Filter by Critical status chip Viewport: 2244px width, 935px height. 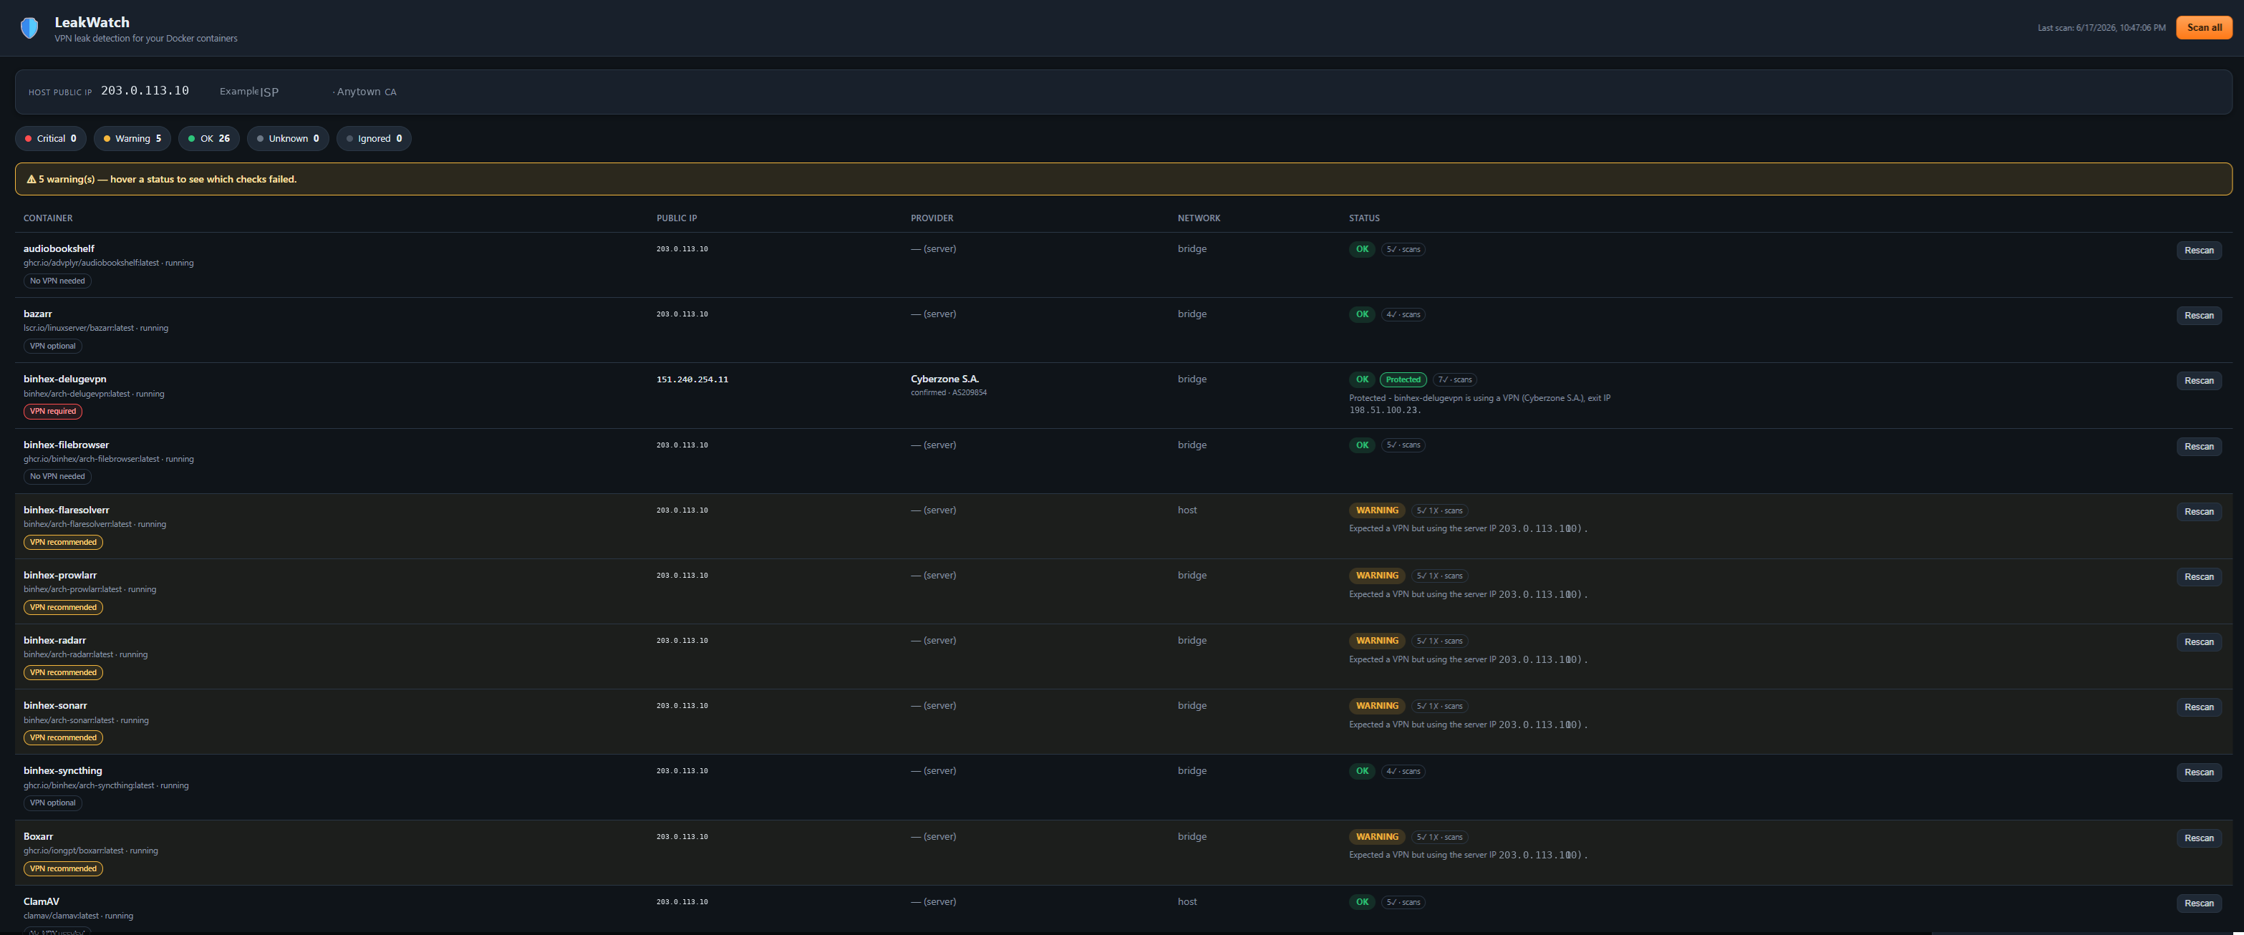pos(51,139)
